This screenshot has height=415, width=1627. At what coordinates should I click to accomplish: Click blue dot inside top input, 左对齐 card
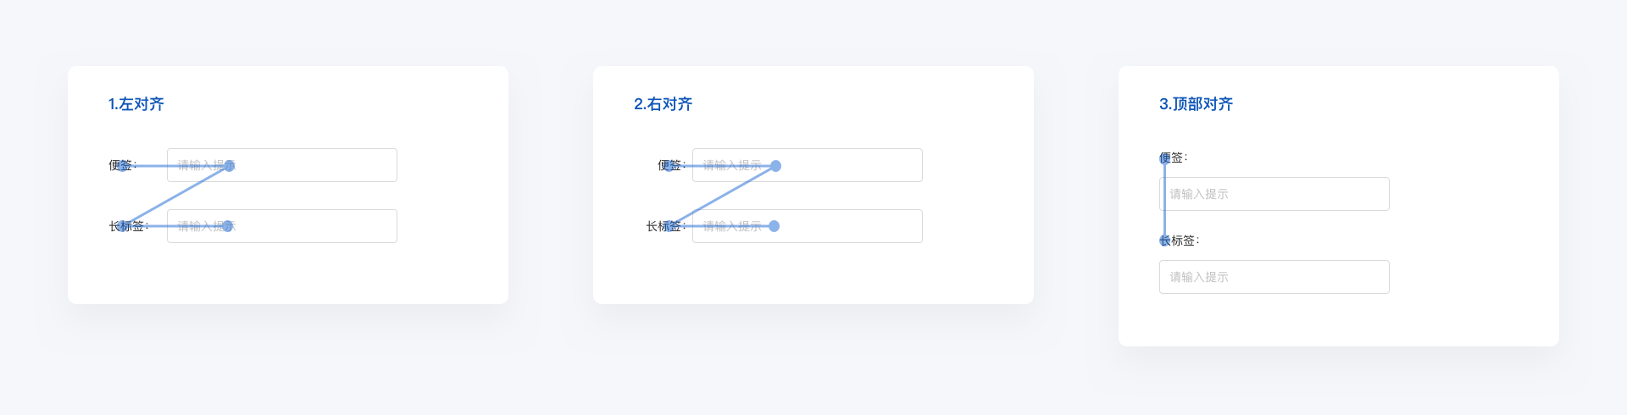229,166
